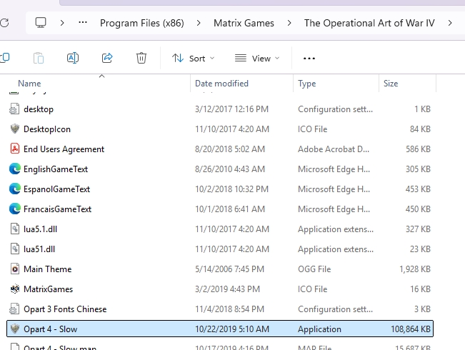Click the Main Theme audio file icon
This screenshot has width=465, height=350.
[x=15, y=269]
